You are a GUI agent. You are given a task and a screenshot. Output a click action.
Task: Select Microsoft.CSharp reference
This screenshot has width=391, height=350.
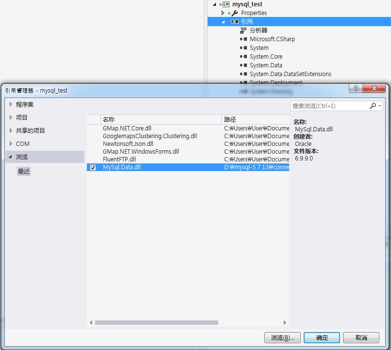272,39
